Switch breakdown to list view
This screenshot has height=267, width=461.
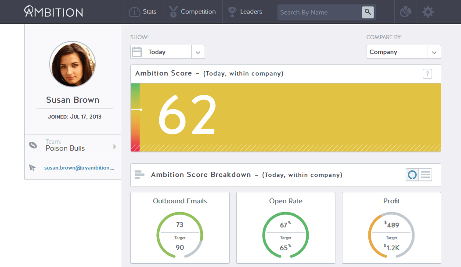pyautogui.click(x=425, y=175)
